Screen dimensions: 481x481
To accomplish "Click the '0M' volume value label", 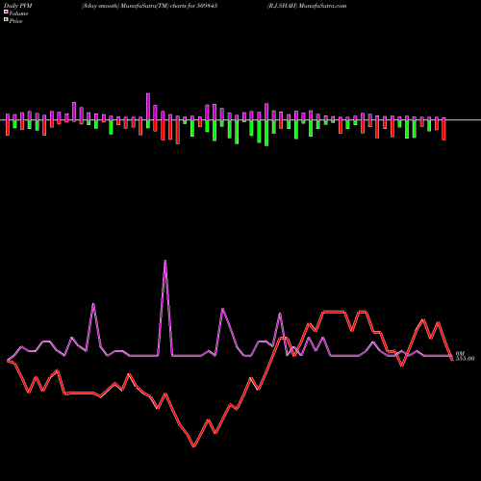I will tap(460, 353).
